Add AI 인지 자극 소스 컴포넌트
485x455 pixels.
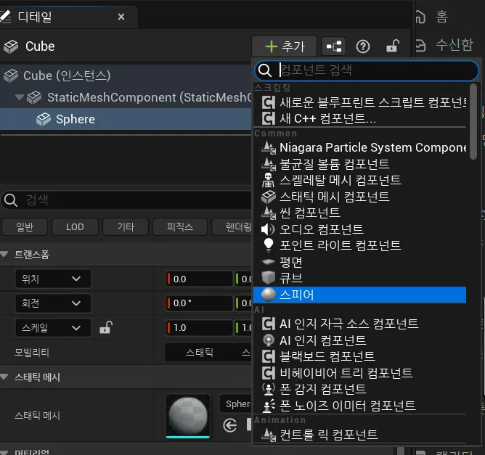coord(359,324)
